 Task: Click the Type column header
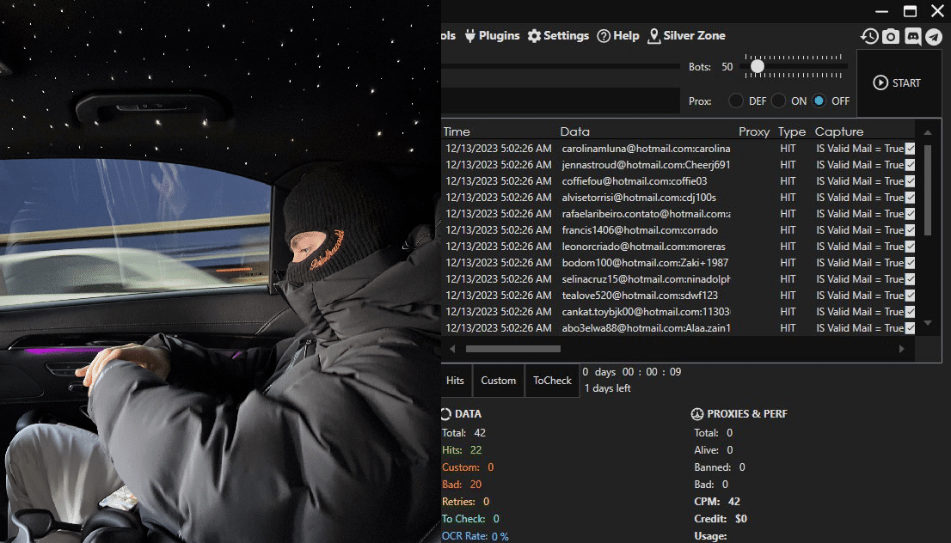point(792,131)
